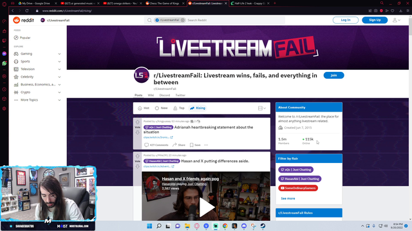Switch to the Chess The Game of Kings tab
The height and width of the screenshot is (231, 412).
[165, 3]
